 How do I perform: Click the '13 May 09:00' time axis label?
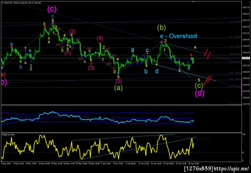44,164
